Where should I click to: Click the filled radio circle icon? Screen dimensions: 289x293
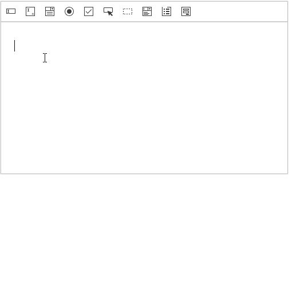coord(69,11)
